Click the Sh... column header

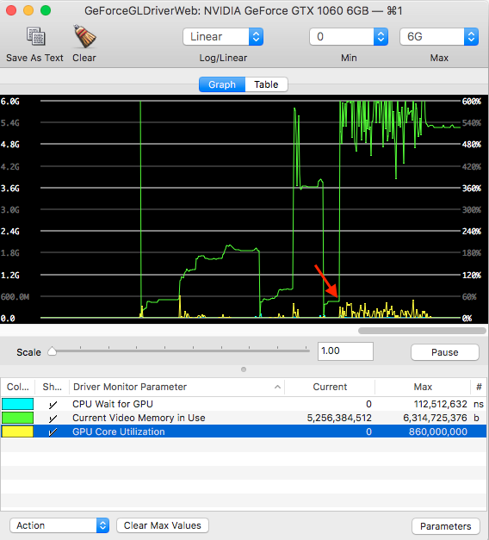point(52,387)
